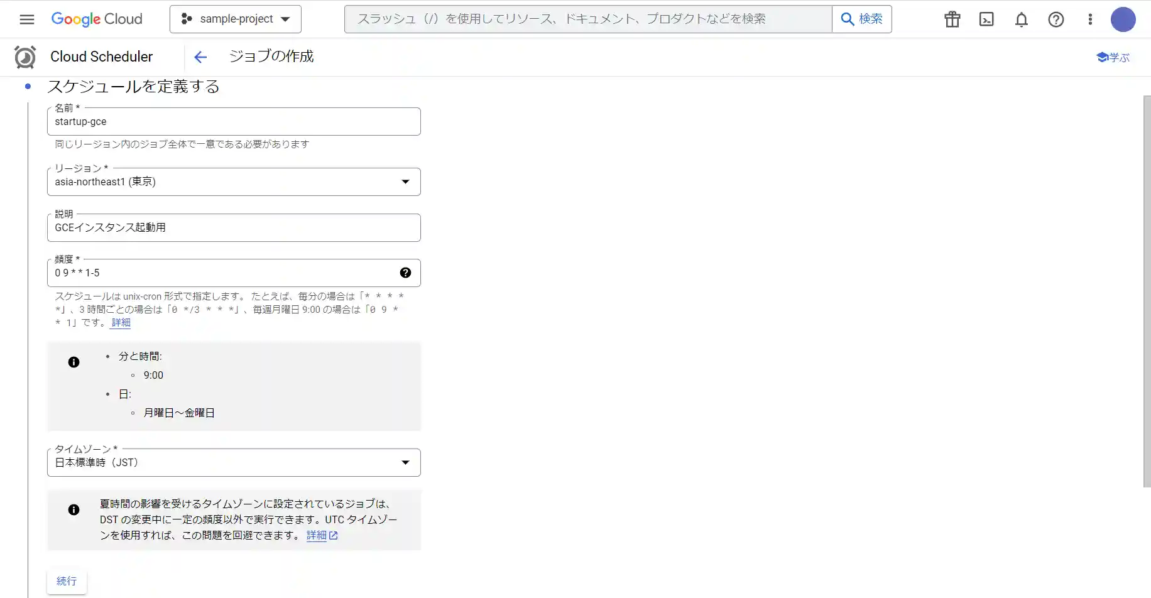Click the info icon beside DST notice
The height and width of the screenshot is (598, 1151).
click(74, 509)
